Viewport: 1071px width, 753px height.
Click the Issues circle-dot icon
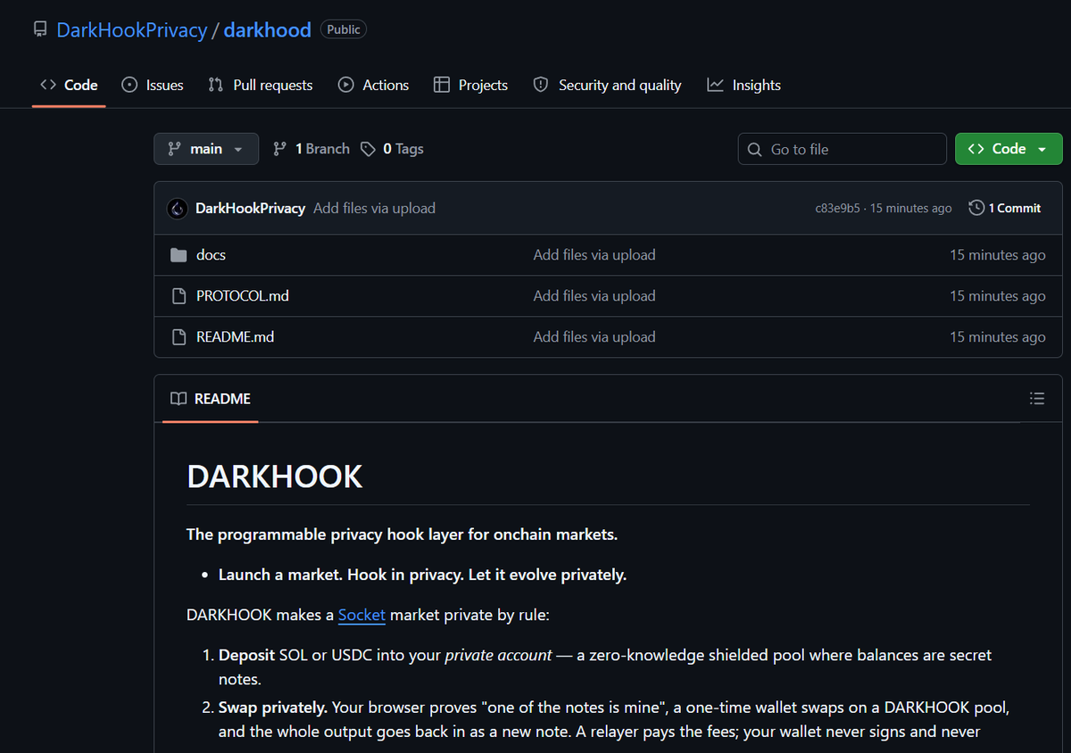click(x=129, y=85)
